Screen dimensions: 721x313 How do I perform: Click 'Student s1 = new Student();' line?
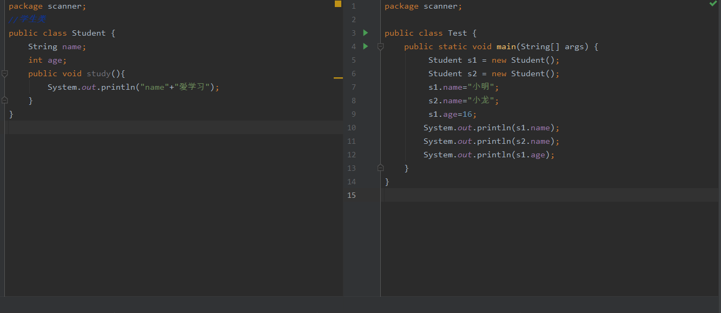click(494, 60)
